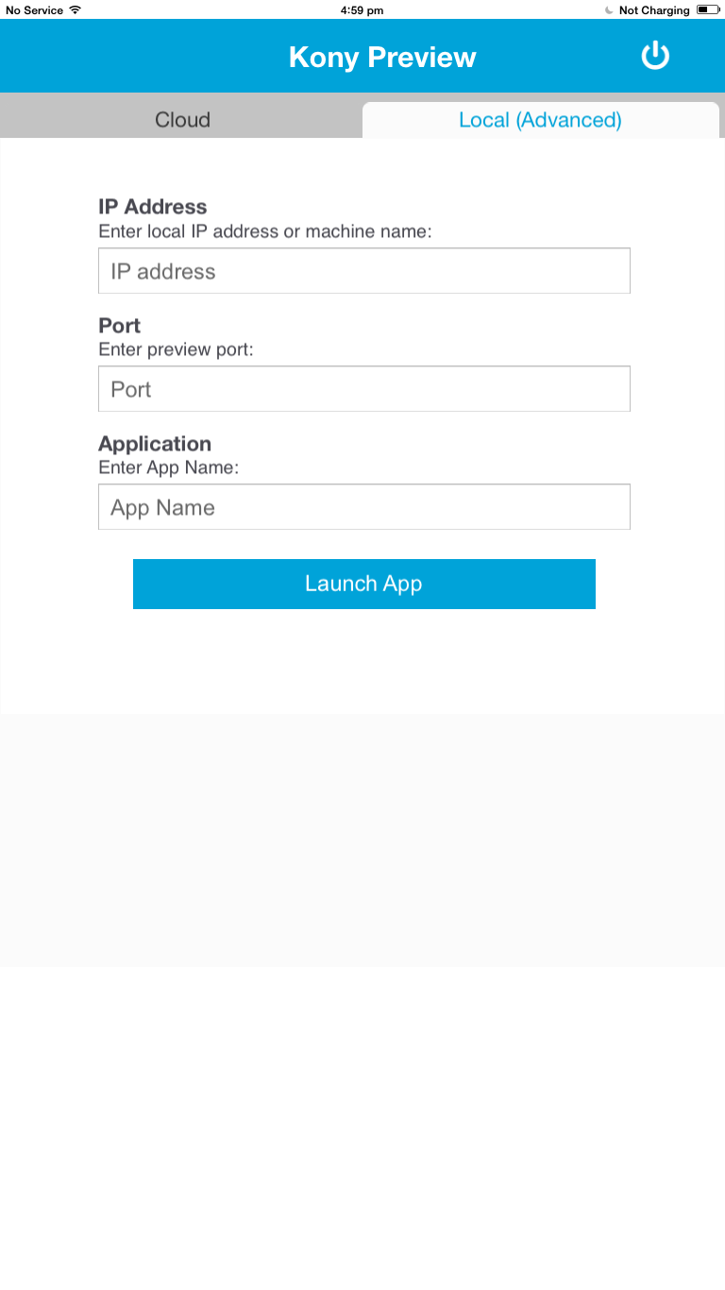Click the Do Not Disturb moon icon
The height and width of the screenshot is (1290, 725).
(x=609, y=10)
